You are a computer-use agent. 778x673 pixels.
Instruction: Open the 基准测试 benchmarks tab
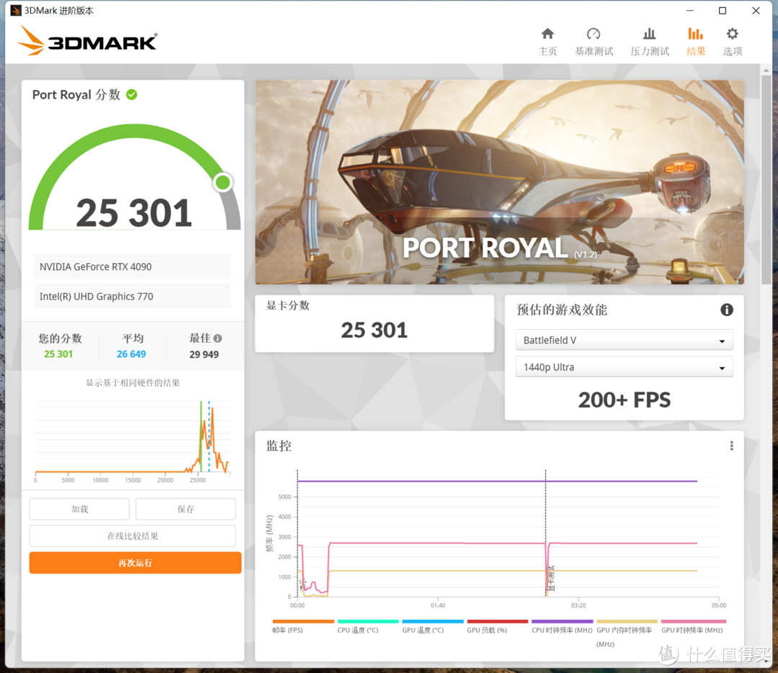click(594, 42)
